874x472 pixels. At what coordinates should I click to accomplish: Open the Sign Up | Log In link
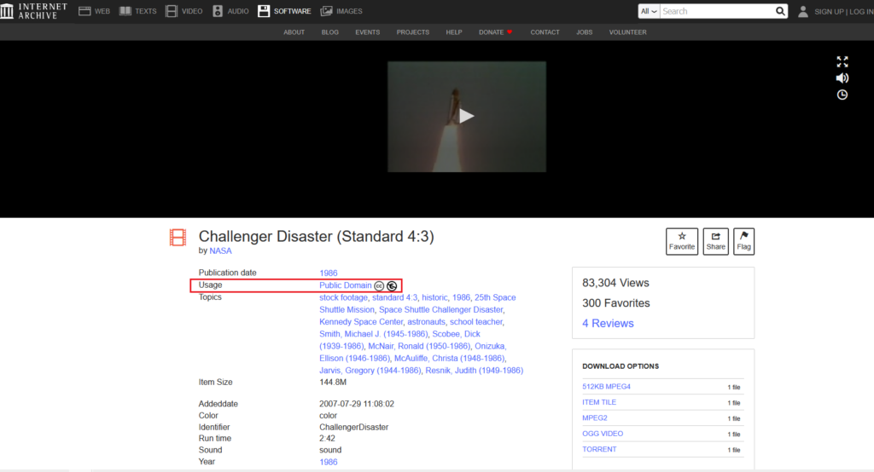[844, 12]
